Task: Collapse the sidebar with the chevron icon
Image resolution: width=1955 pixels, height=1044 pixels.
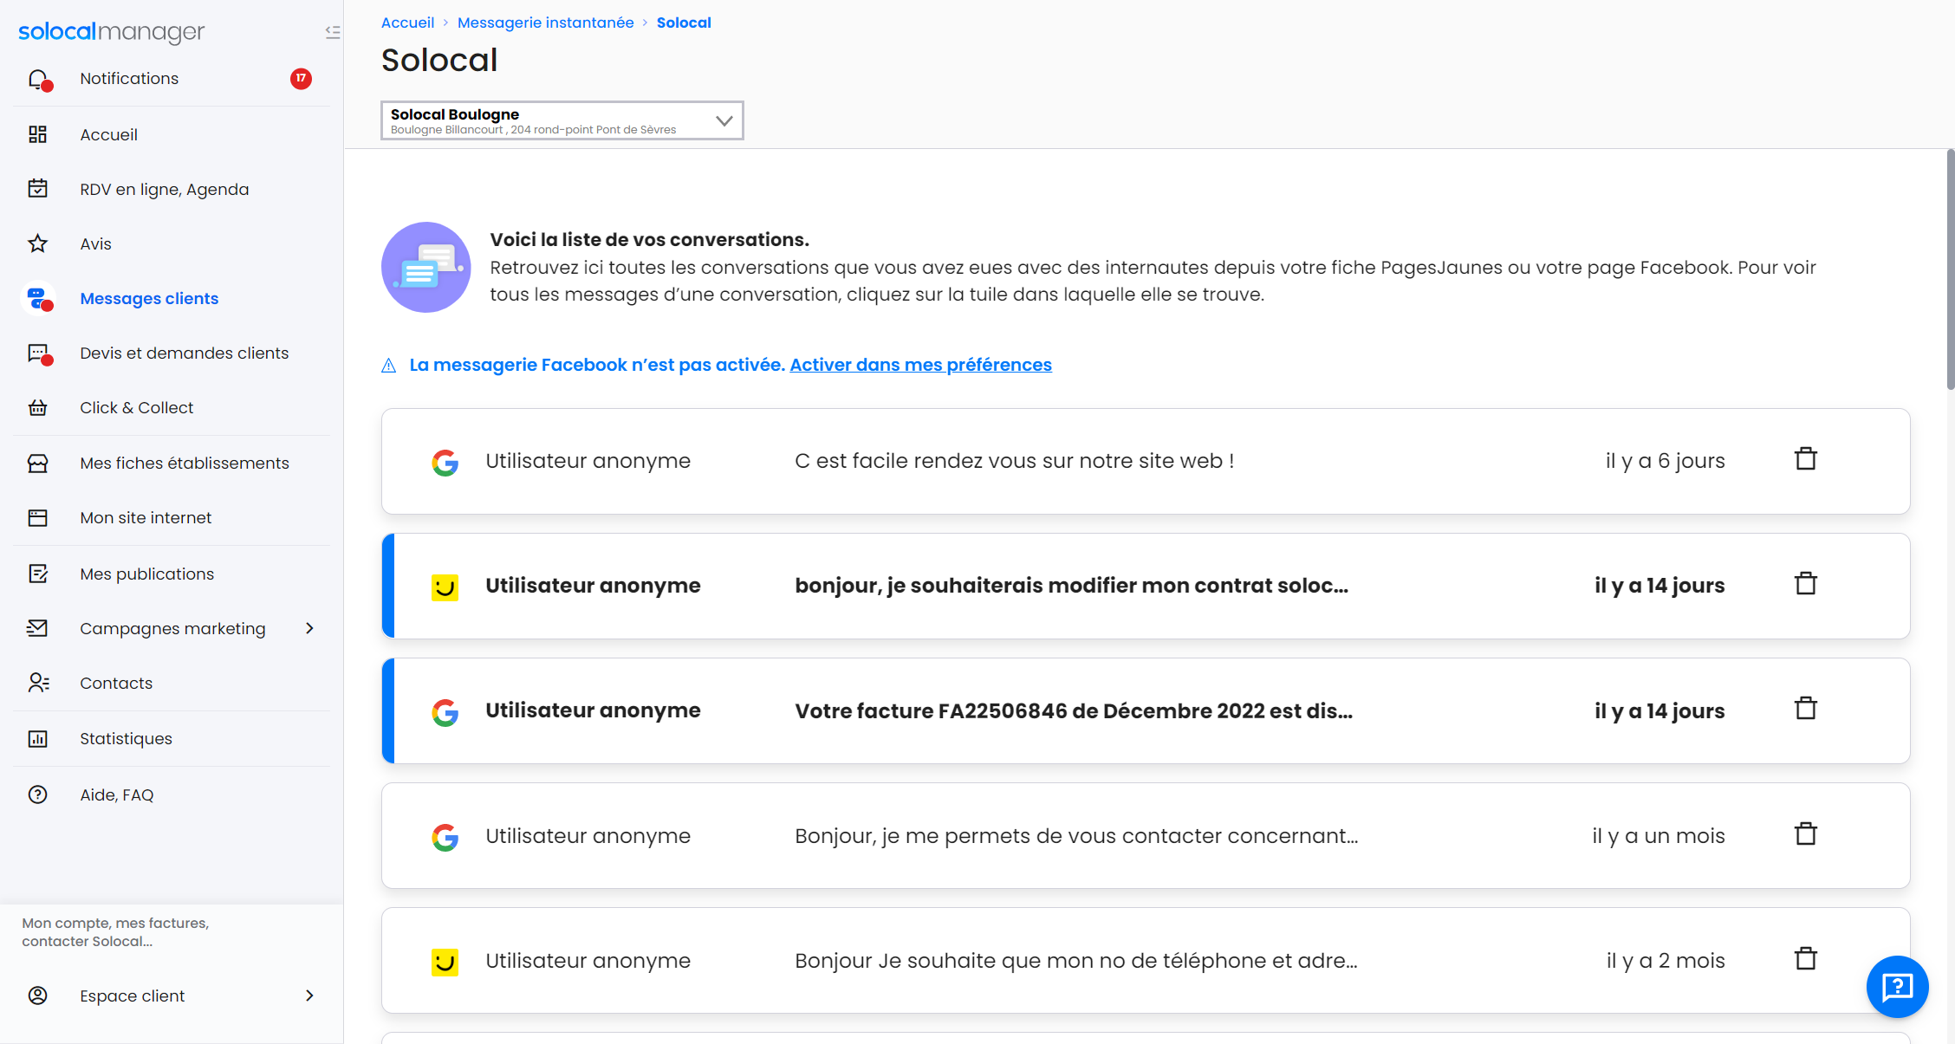Action: [332, 32]
